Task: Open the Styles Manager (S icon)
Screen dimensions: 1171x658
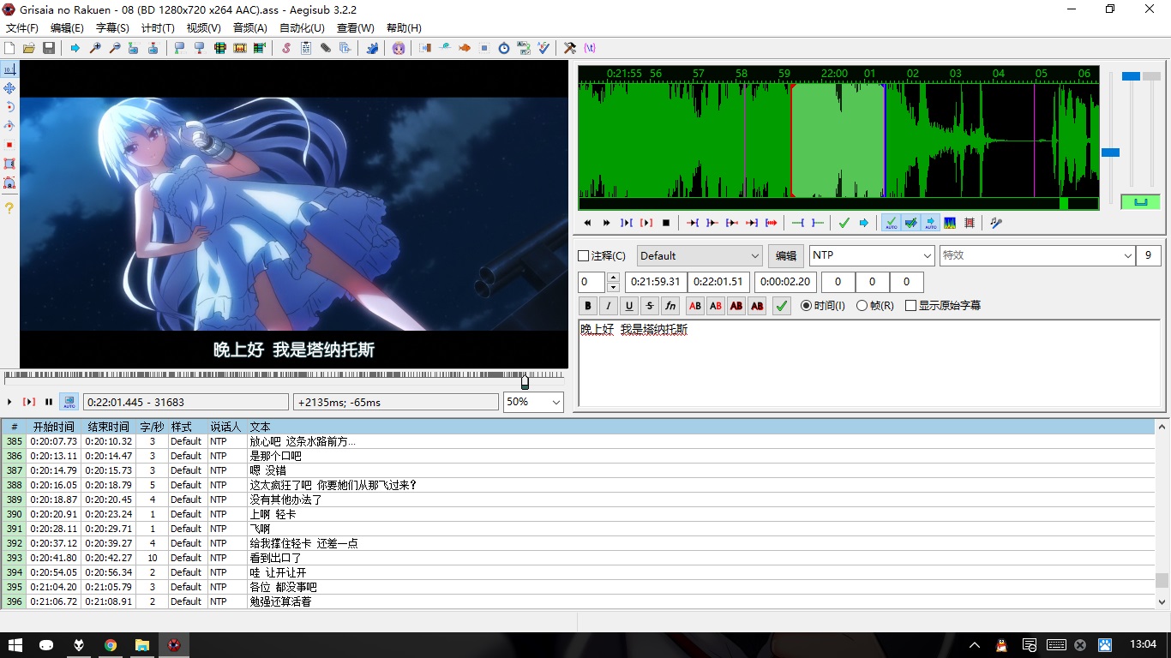Action: [286, 48]
